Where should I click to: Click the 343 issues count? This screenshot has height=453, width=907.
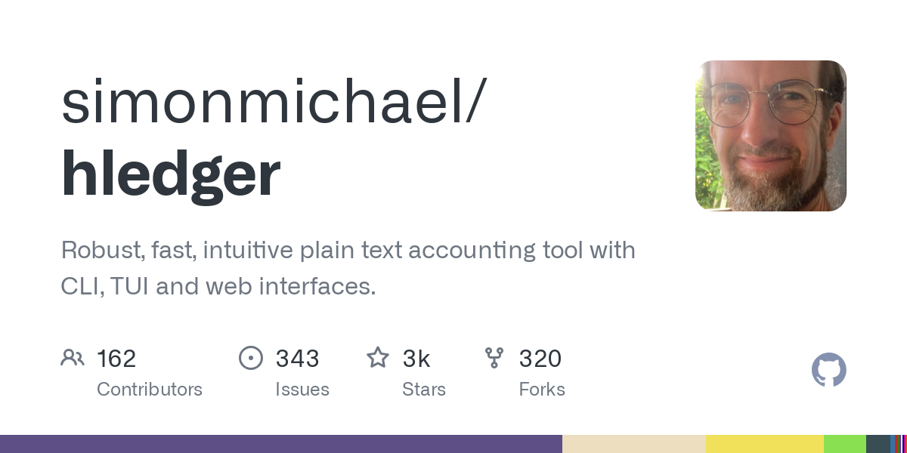click(x=297, y=359)
